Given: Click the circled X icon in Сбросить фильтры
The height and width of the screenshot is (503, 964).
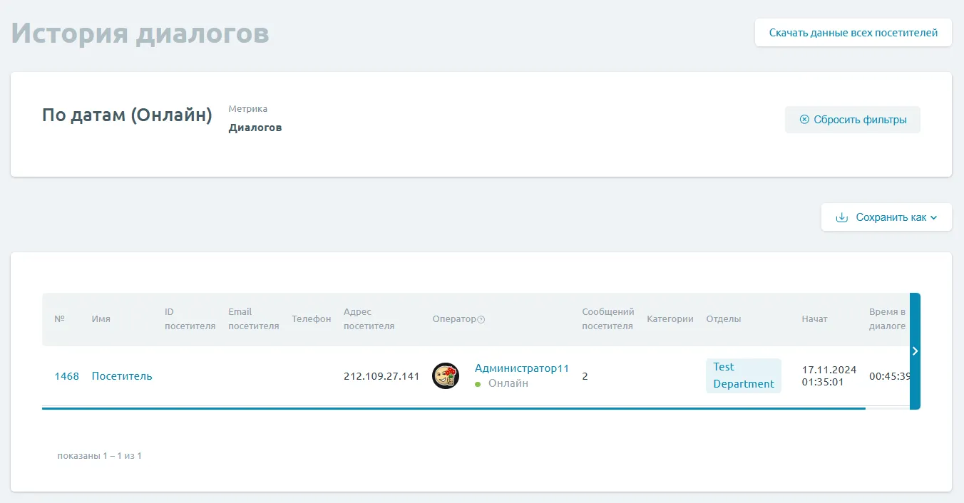Looking at the screenshot, I should [x=804, y=120].
